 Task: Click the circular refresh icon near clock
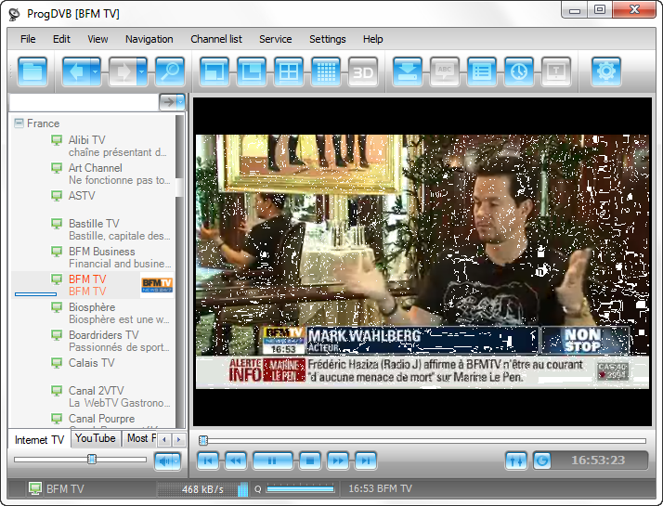(x=542, y=461)
